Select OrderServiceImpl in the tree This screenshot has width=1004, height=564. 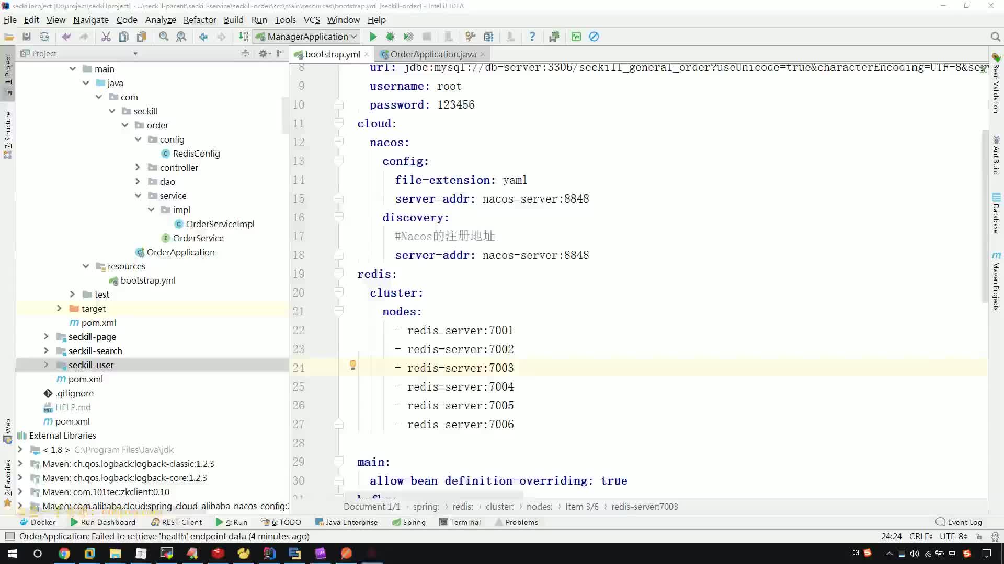pyautogui.click(x=214, y=224)
